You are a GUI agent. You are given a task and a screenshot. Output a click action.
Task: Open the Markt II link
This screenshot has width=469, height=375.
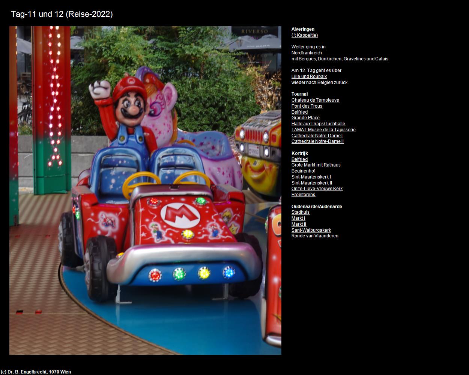[299, 224]
